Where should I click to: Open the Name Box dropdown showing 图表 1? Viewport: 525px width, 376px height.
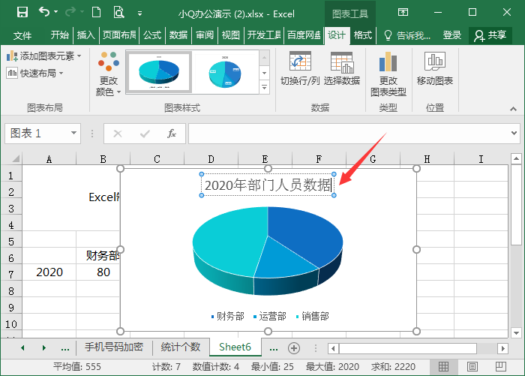click(73, 133)
